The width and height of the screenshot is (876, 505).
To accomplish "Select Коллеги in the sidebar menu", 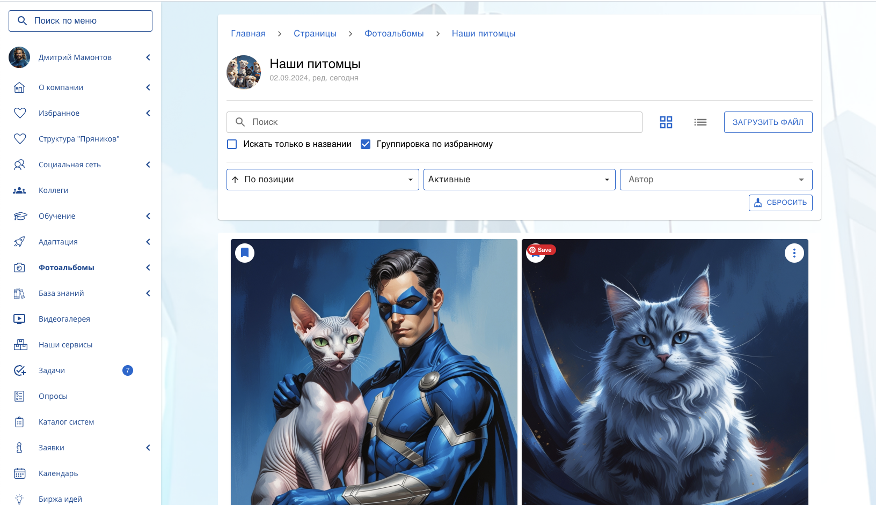I will pyautogui.click(x=53, y=190).
